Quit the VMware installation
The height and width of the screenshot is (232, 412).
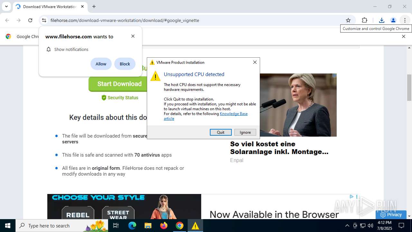[220, 132]
